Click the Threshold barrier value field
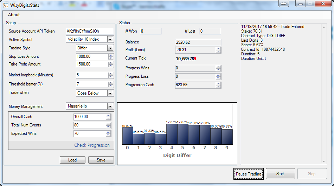Viewport: 334px width, 186px height. (x=92, y=84)
